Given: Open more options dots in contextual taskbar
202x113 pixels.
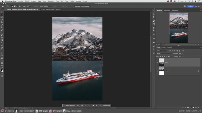Looking at the screenshot, I should coord(100,105).
